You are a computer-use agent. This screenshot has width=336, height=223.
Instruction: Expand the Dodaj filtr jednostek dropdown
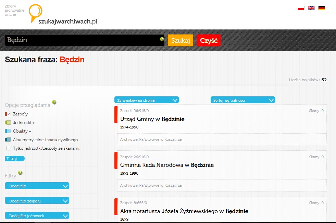[37, 216]
